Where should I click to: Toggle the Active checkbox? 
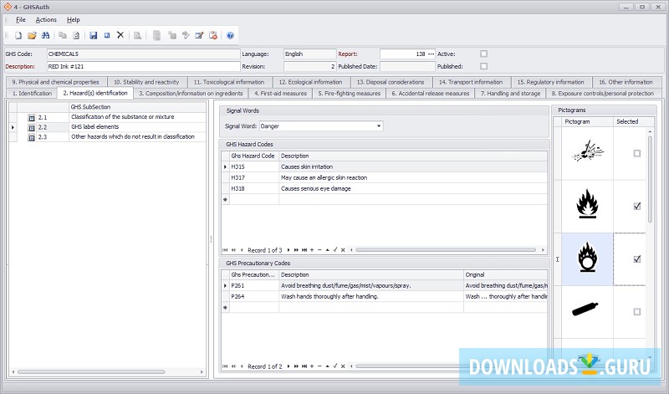click(x=483, y=54)
